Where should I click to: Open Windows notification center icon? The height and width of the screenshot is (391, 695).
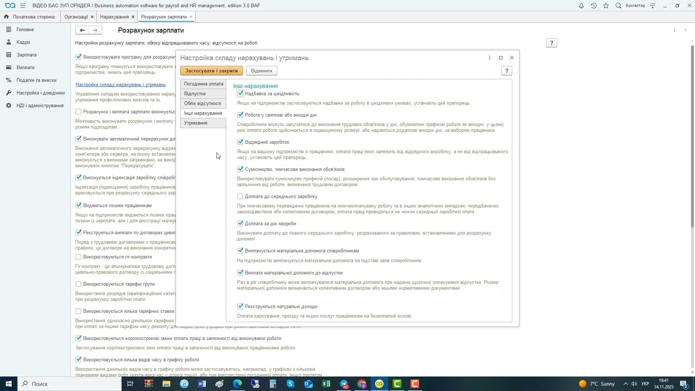(x=684, y=384)
